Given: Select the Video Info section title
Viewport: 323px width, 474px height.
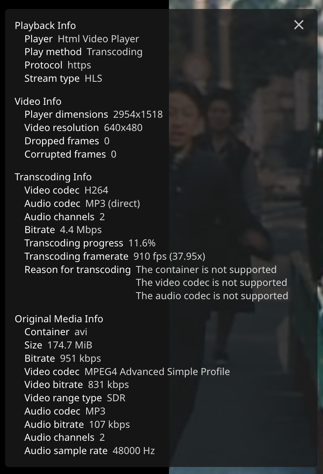Looking at the screenshot, I should [38, 101].
